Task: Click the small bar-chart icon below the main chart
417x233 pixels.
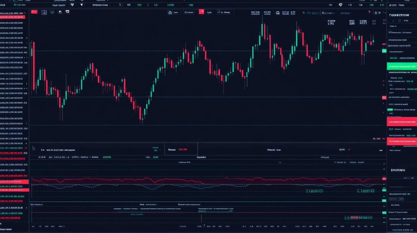Action: point(34,148)
